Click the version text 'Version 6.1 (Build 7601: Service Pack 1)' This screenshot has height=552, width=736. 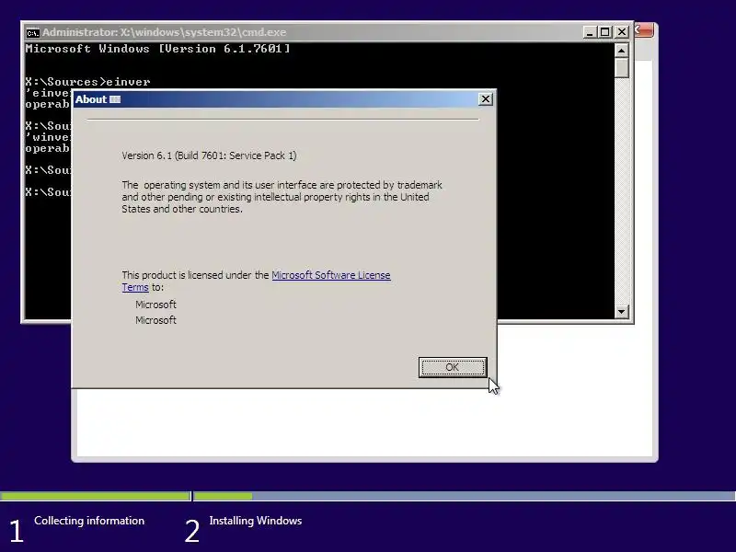(x=209, y=155)
